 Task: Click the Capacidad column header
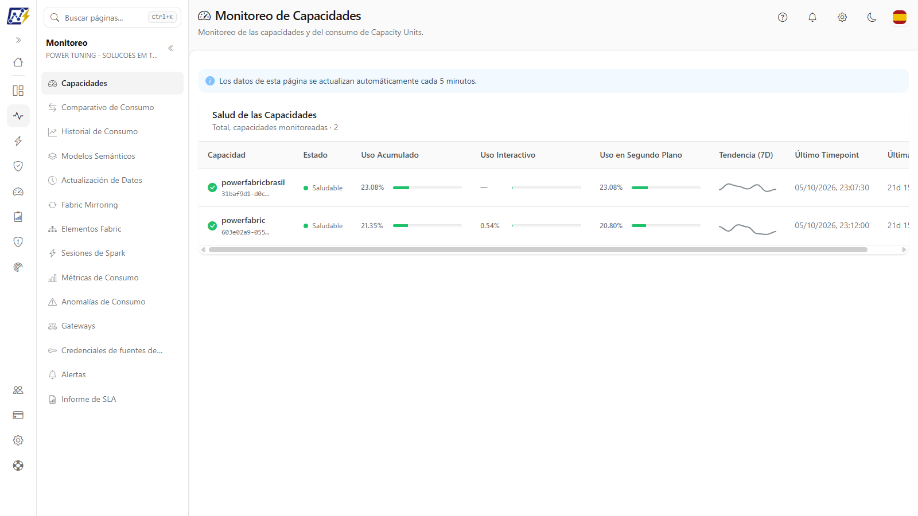tap(227, 155)
